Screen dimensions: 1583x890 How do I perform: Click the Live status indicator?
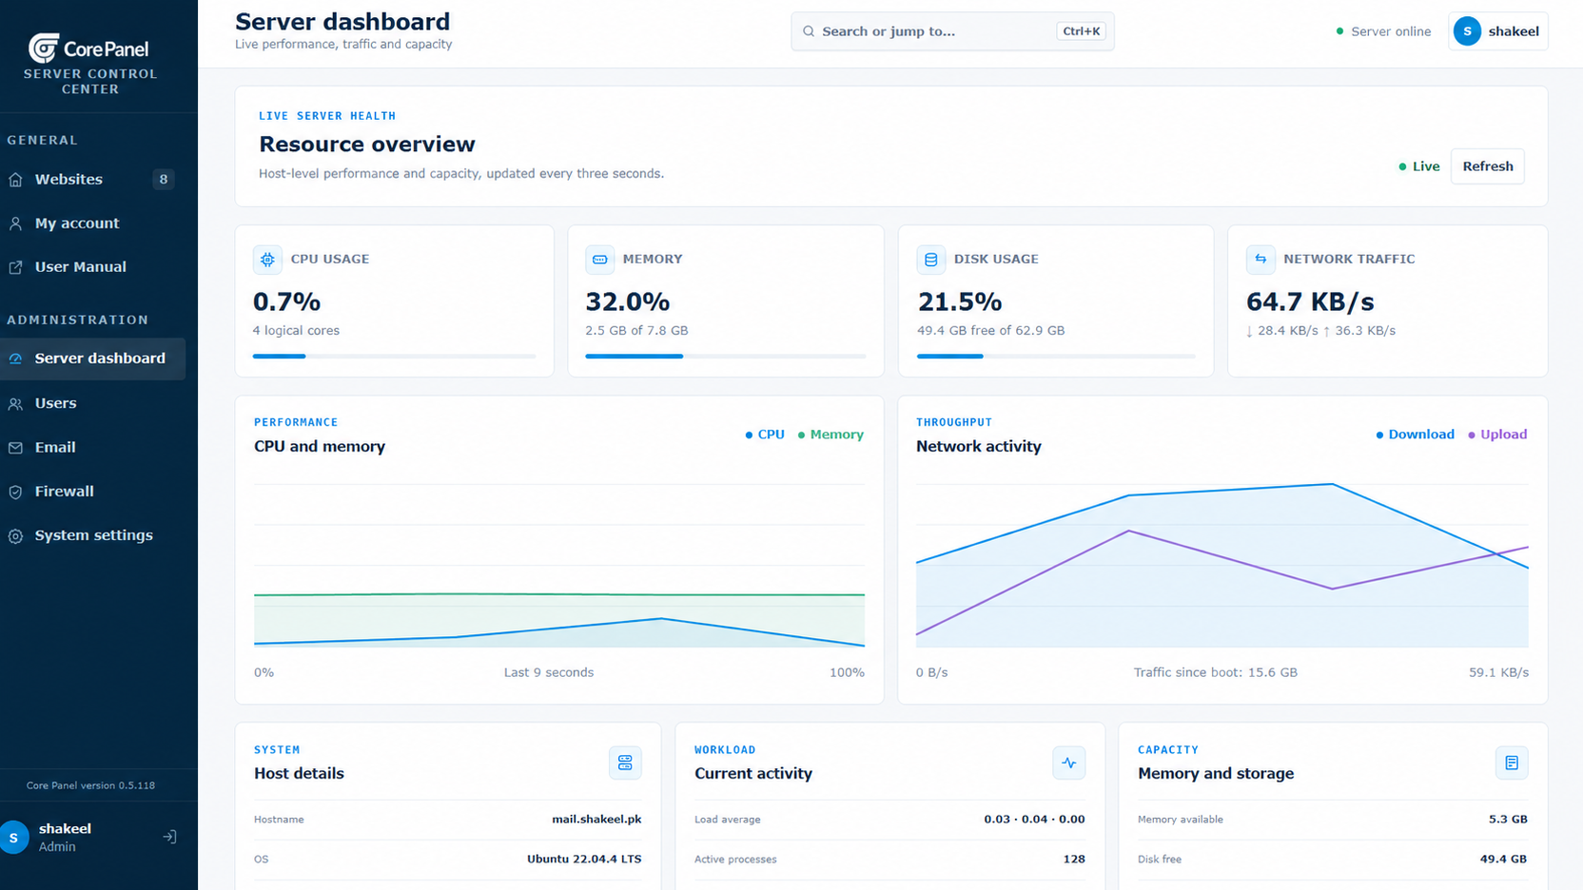(x=1418, y=166)
